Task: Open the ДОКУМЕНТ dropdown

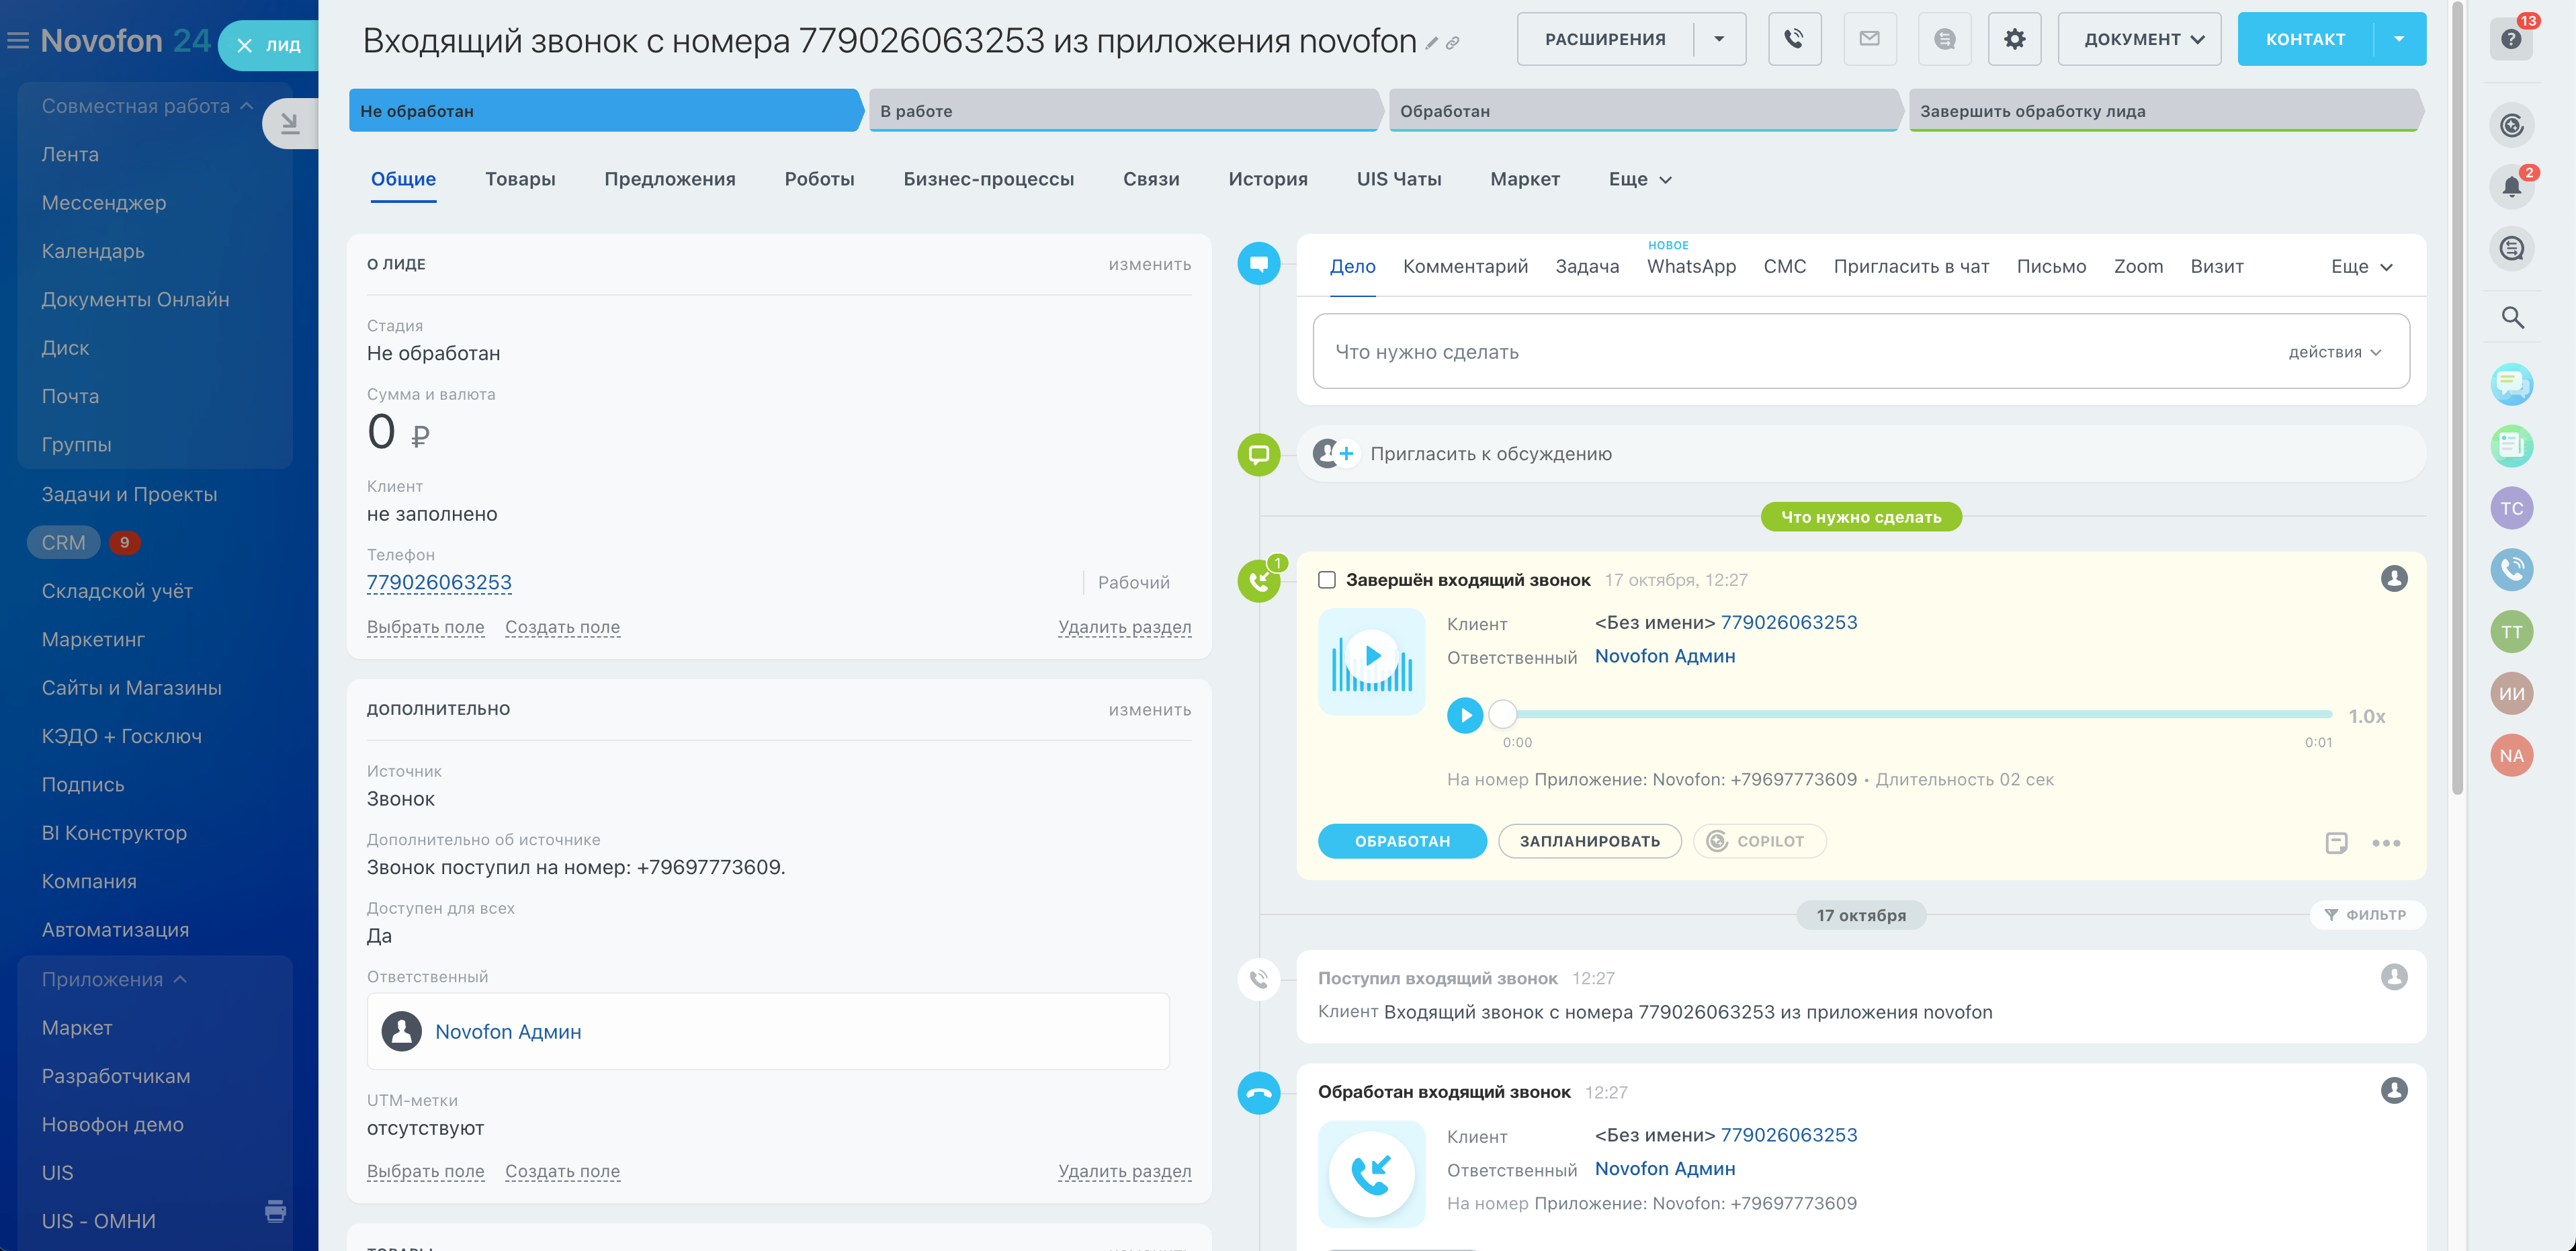Action: coord(2139,39)
